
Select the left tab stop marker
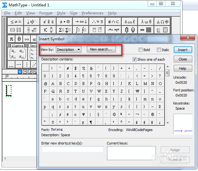coord(20,72)
